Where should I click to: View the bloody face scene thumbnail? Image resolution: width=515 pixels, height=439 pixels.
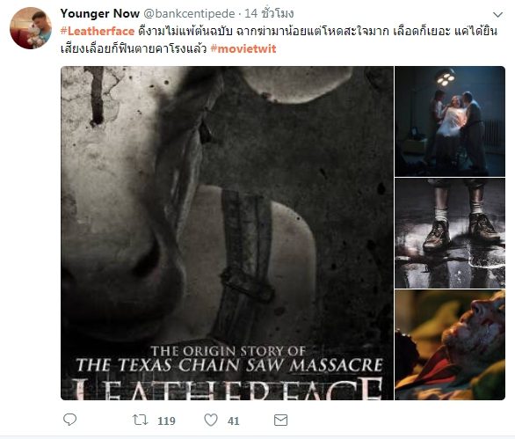point(450,345)
